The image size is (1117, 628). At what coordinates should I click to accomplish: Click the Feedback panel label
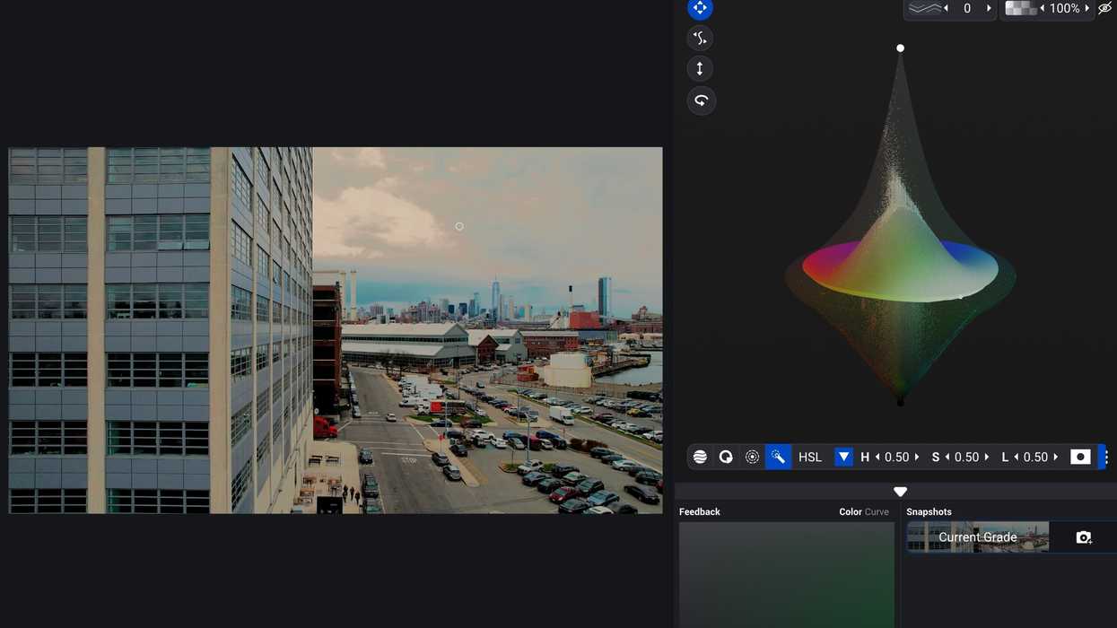[x=700, y=512]
